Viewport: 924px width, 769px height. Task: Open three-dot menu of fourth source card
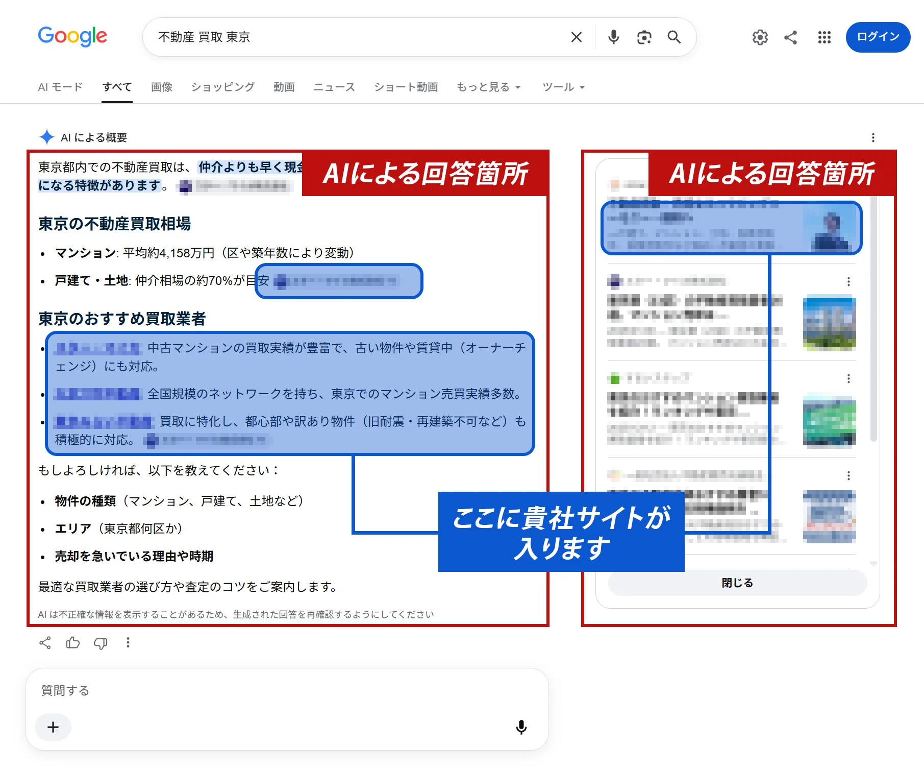coord(848,475)
